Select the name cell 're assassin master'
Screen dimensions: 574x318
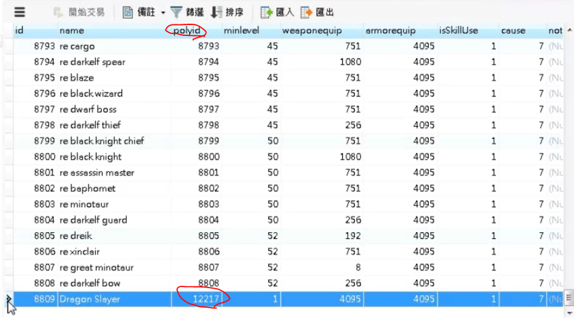coord(114,172)
